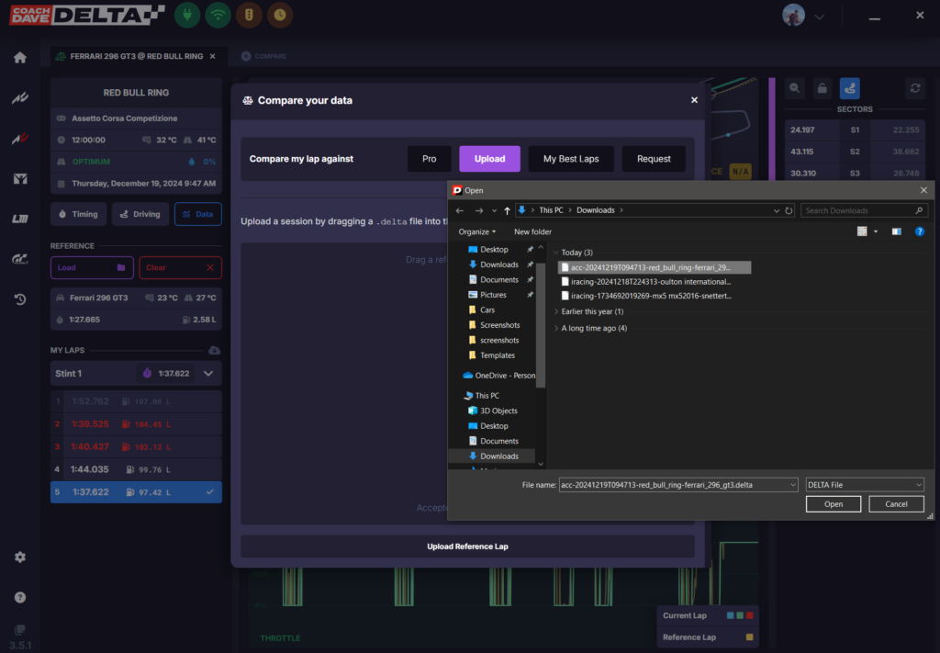Choose My Best Laps comparison option

click(x=571, y=159)
